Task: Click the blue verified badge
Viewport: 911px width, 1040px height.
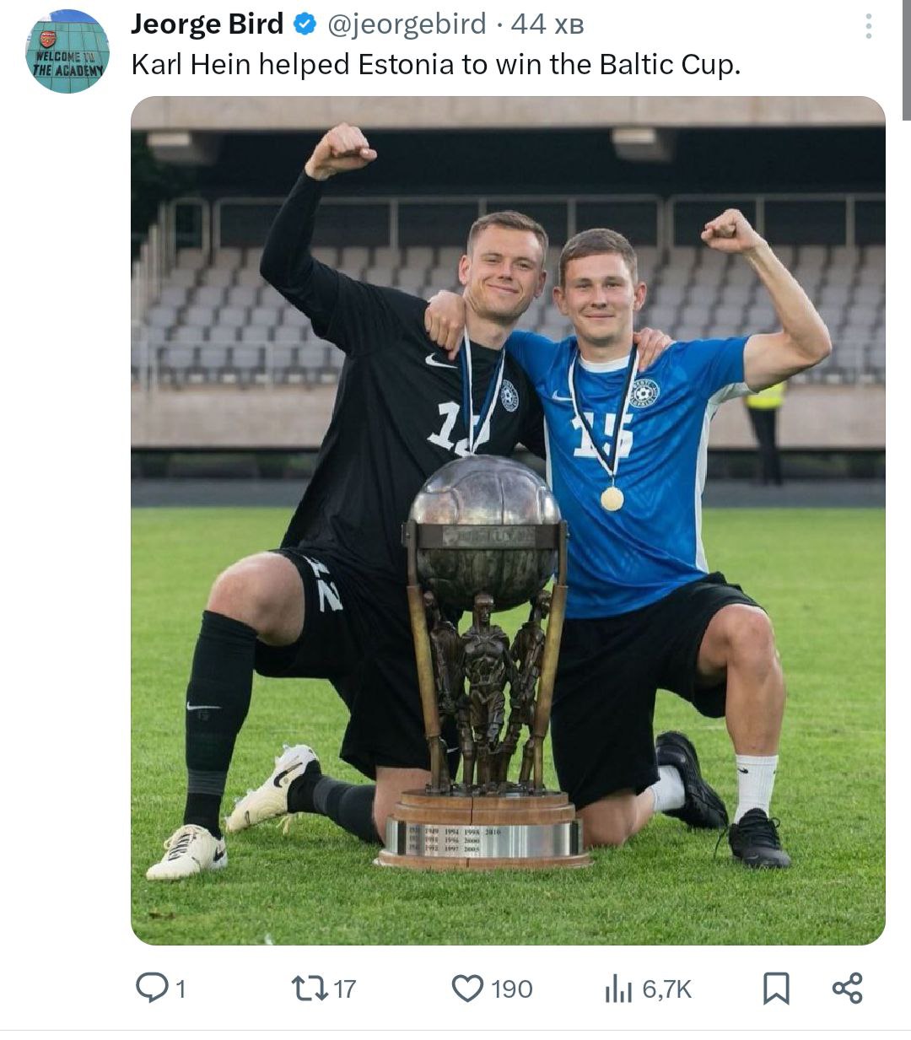Action: 305,25
